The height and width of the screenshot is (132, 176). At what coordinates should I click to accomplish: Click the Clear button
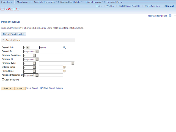[x=20, y=89]
